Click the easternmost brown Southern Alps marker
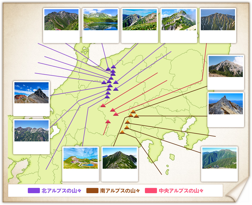 136,116
